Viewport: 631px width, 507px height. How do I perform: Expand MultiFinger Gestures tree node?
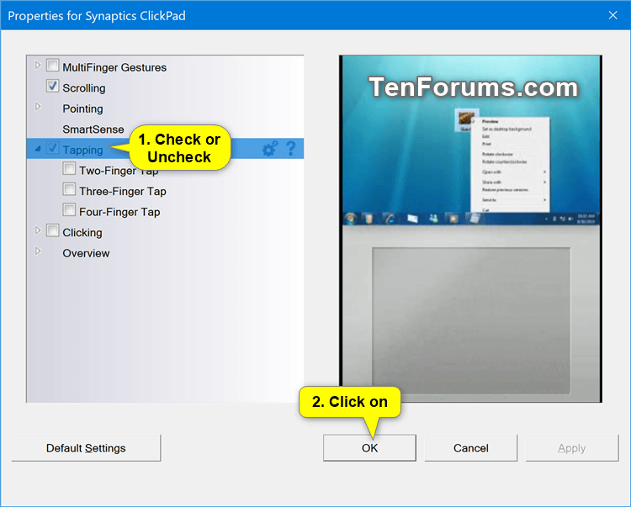(x=38, y=65)
